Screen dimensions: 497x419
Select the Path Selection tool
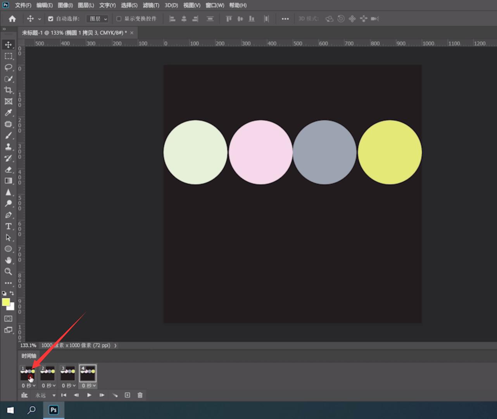tap(8, 237)
